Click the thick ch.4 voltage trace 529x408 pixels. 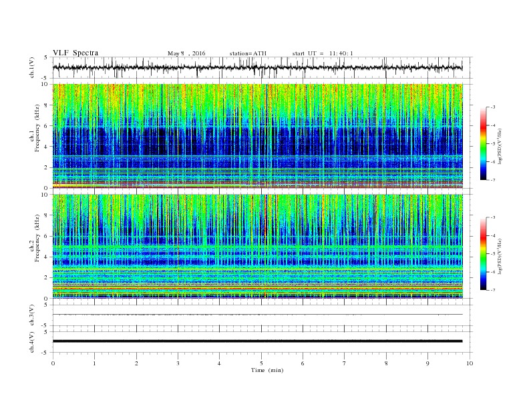tap(258, 341)
